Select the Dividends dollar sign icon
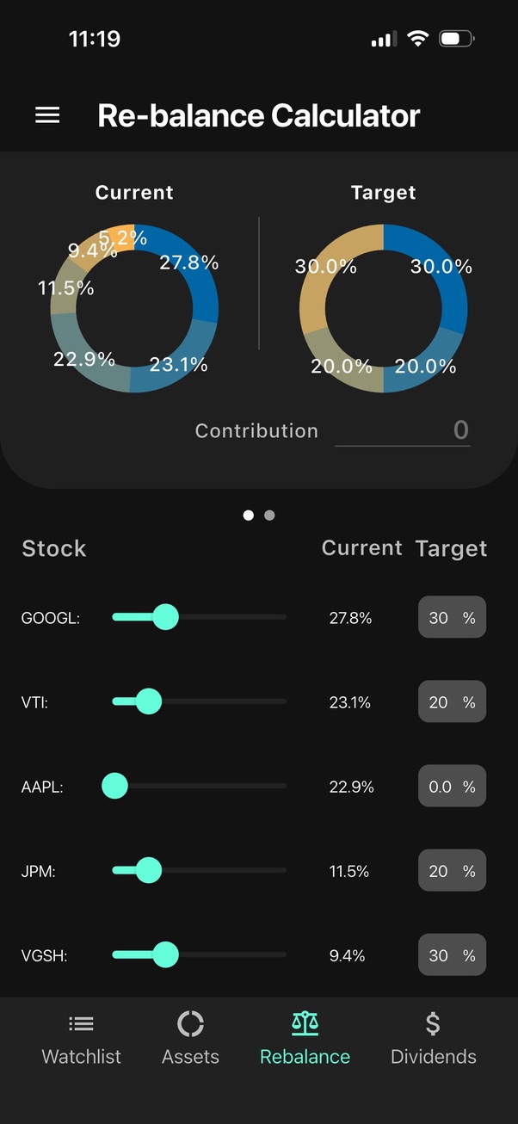This screenshot has width=518, height=1124. 433,1022
